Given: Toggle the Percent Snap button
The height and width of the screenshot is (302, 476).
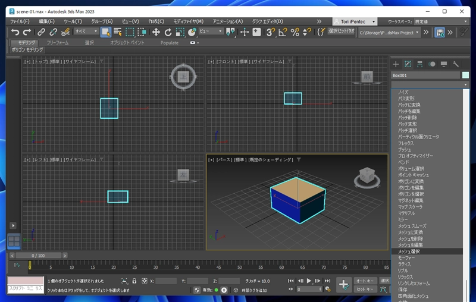Looking at the screenshot, I should coord(295,32).
